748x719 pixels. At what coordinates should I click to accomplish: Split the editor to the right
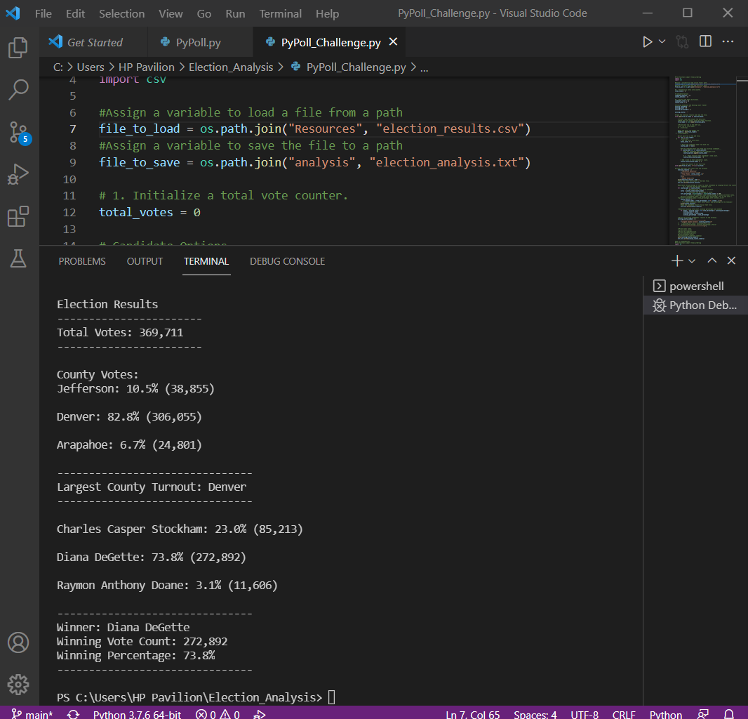point(705,42)
